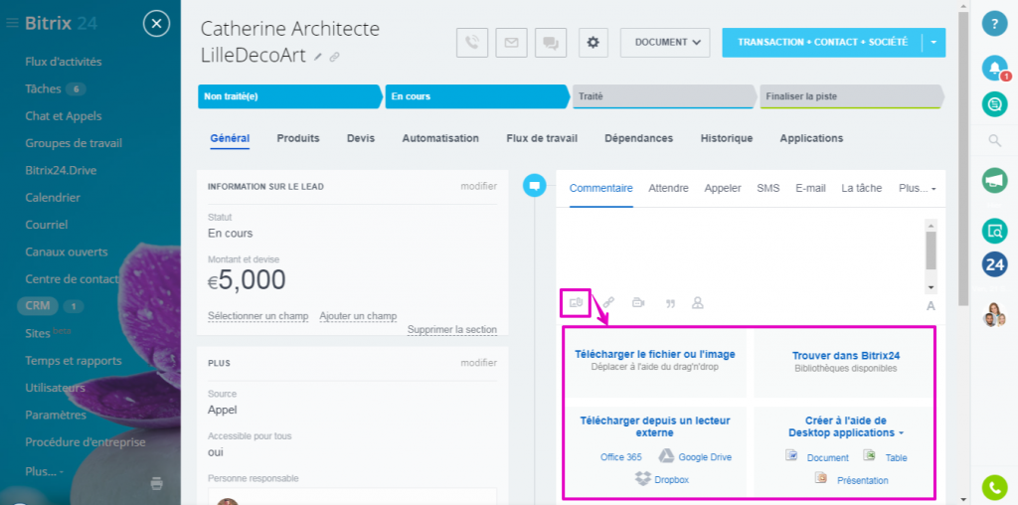
Task: Open the Flux de travail tab
Action: (542, 138)
